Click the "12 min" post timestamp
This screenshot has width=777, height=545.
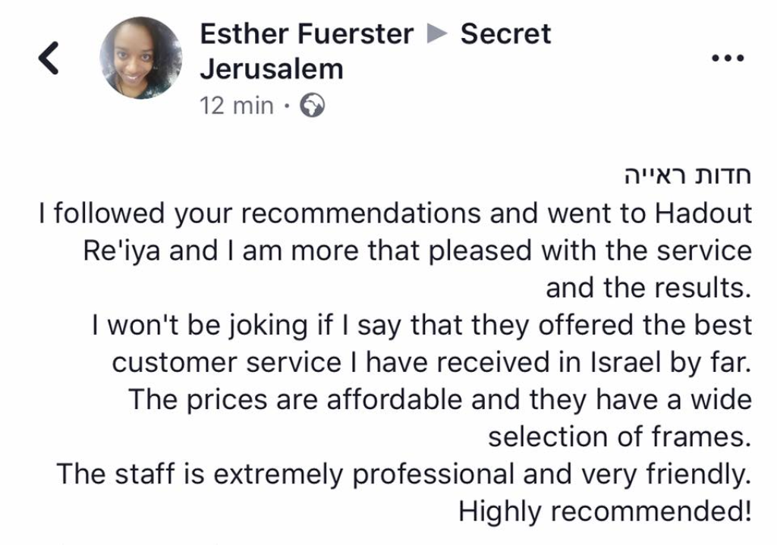point(236,106)
